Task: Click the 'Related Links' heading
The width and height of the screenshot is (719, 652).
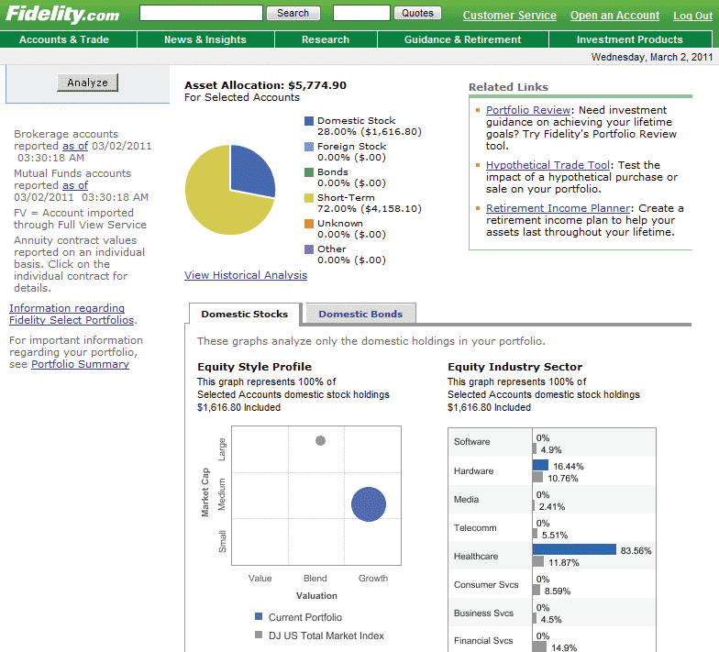Action: click(508, 87)
